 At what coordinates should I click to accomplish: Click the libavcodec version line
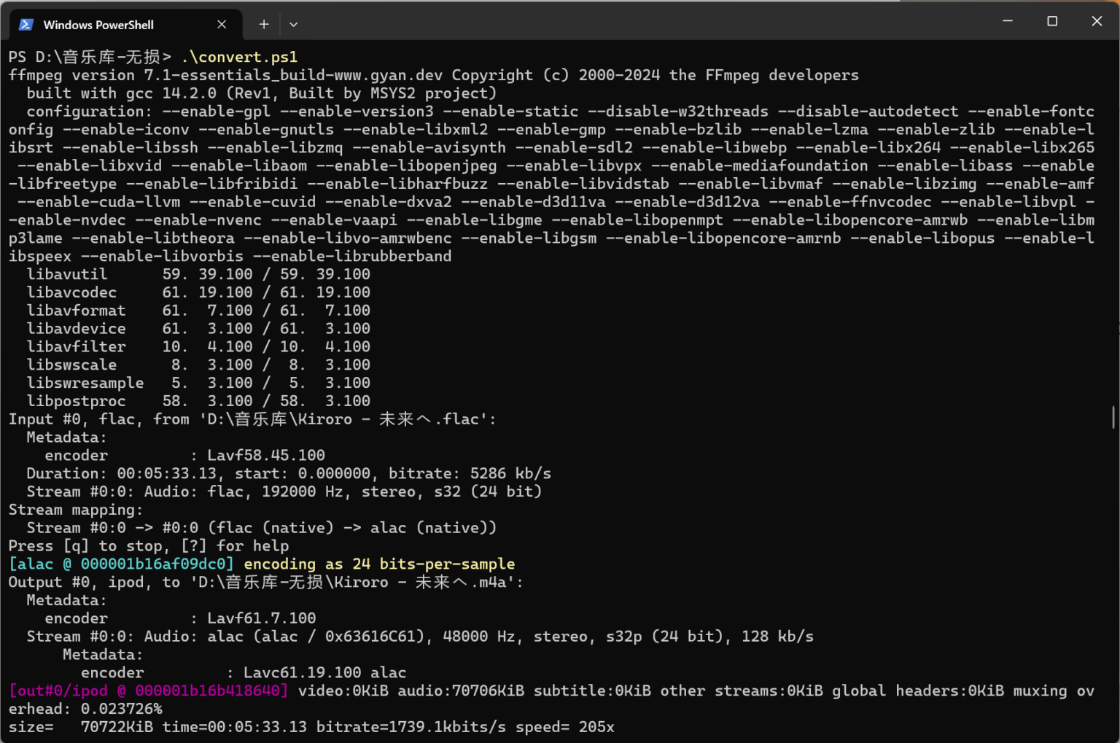point(198,292)
